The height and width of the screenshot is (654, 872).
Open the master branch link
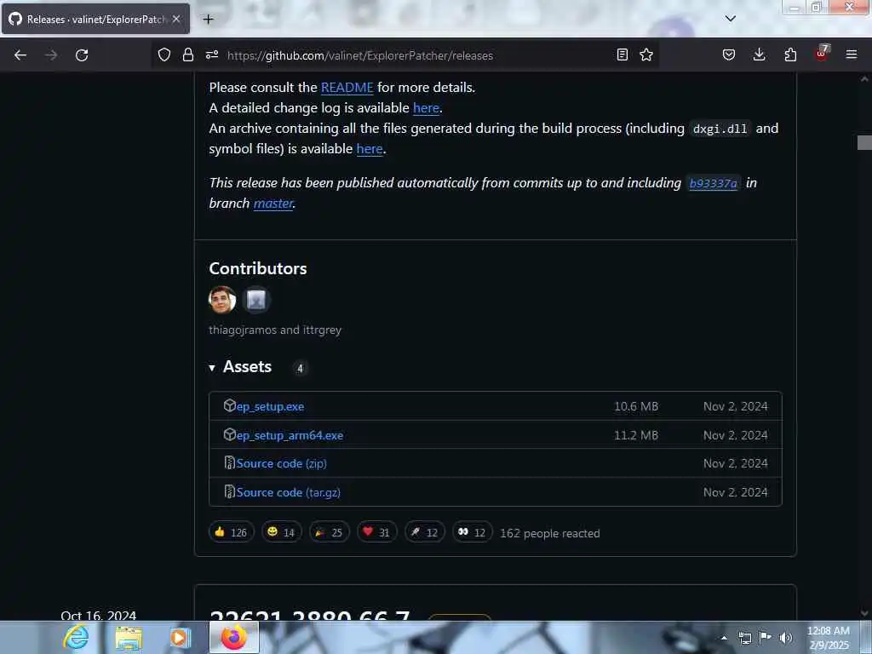tap(273, 204)
